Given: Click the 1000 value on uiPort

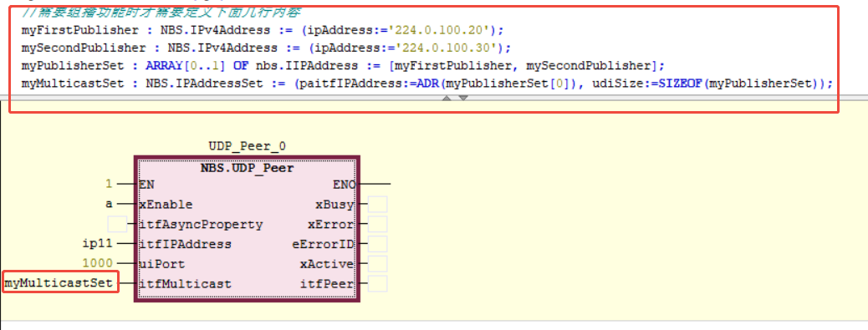Looking at the screenshot, I should click(x=98, y=264).
